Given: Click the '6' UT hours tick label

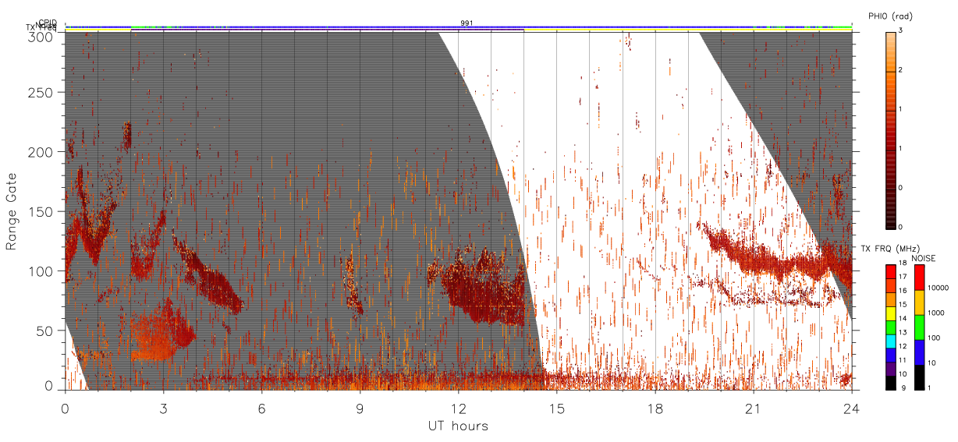Looking at the screenshot, I should tap(262, 408).
